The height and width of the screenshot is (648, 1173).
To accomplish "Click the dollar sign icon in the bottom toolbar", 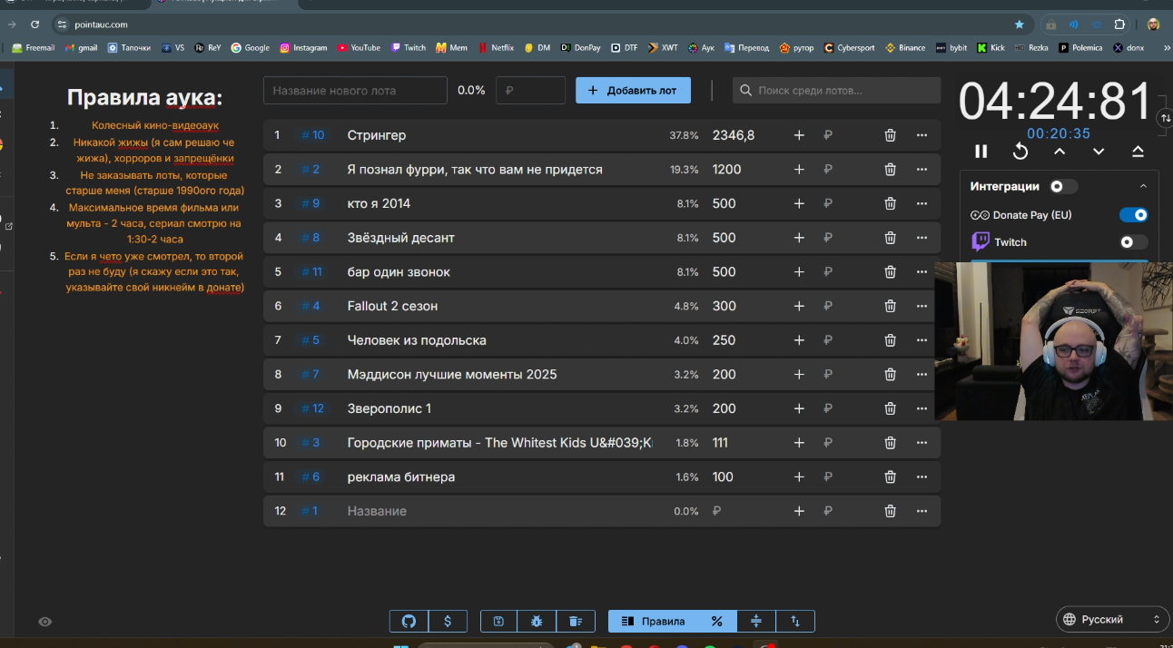I will [x=448, y=621].
